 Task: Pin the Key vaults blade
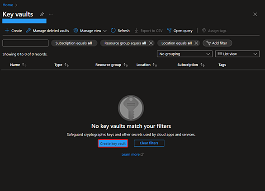pyautogui.click(x=42, y=14)
